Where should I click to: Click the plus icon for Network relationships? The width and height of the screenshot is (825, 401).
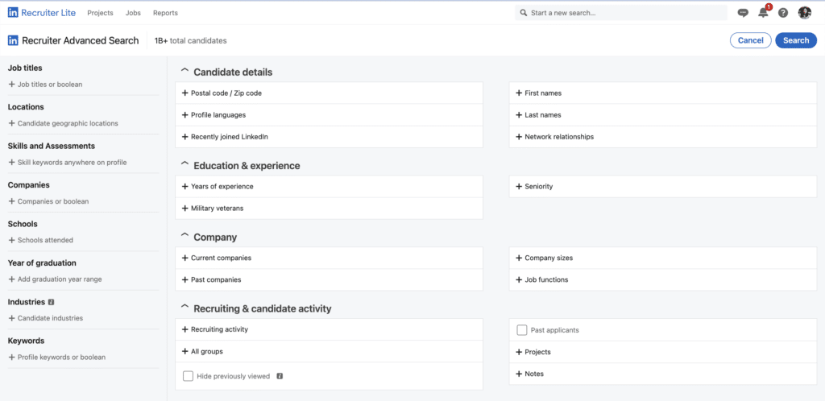pos(519,137)
